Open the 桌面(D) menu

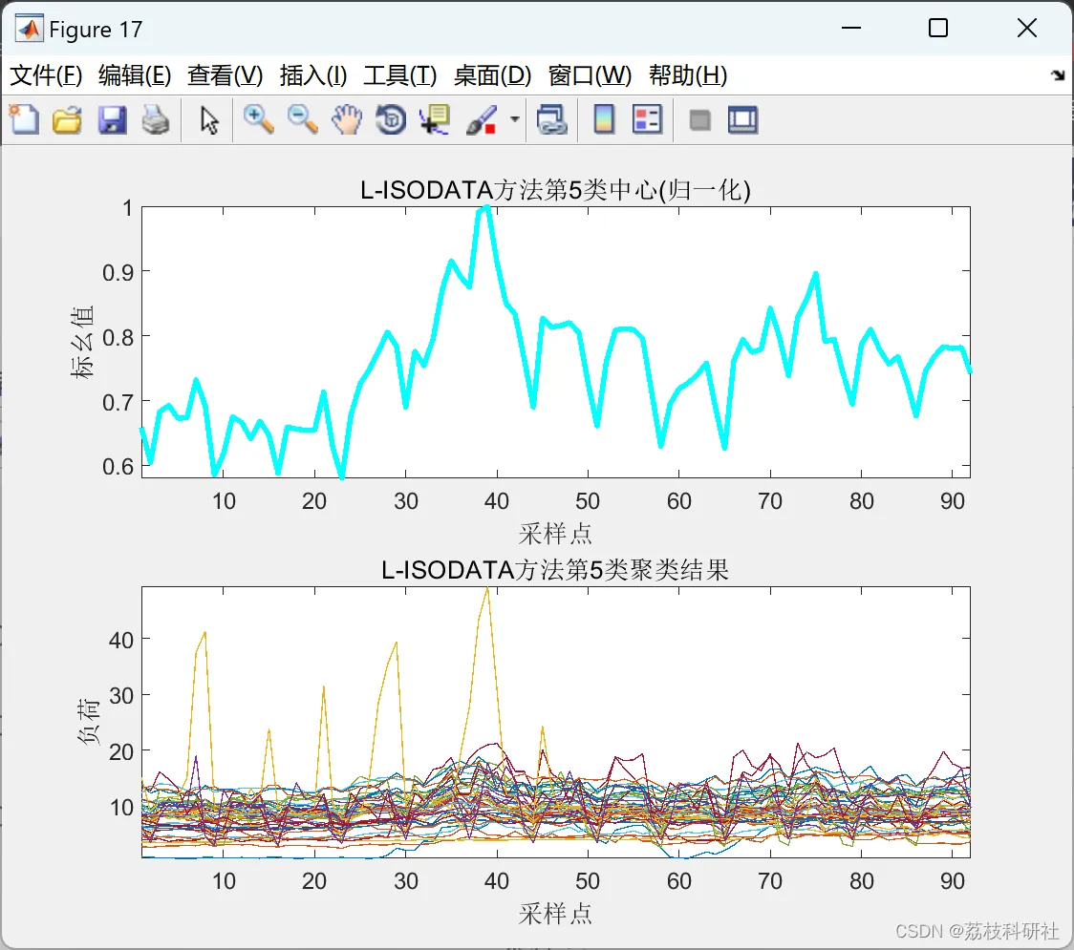click(492, 75)
